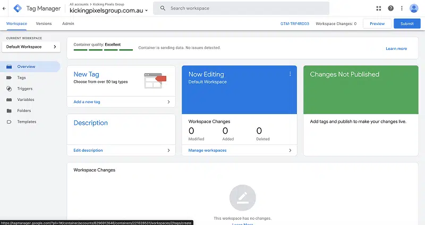Click the Triggers circular icon in sidebar
This screenshot has height=225, width=425.
(9, 89)
